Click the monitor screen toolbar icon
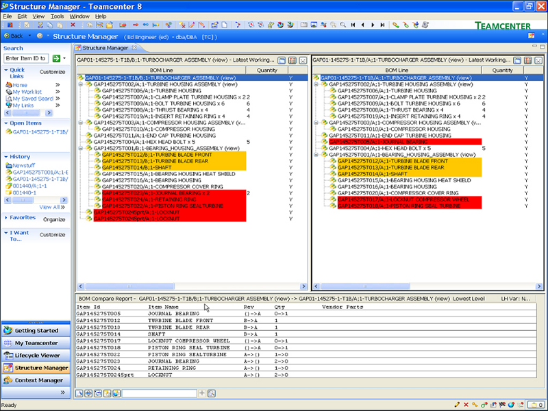This screenshot has width=548, height=411. pyautogui.click(x=314, y=25)
